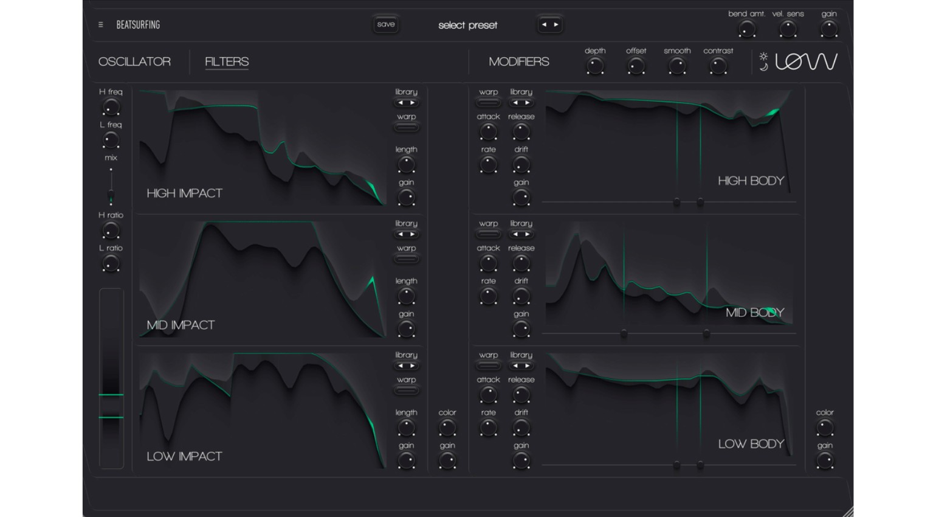This screenshot has height=517, width=936.
Task: Click the H freq knob
Action: pyautogui.click(x=111, y=108)
